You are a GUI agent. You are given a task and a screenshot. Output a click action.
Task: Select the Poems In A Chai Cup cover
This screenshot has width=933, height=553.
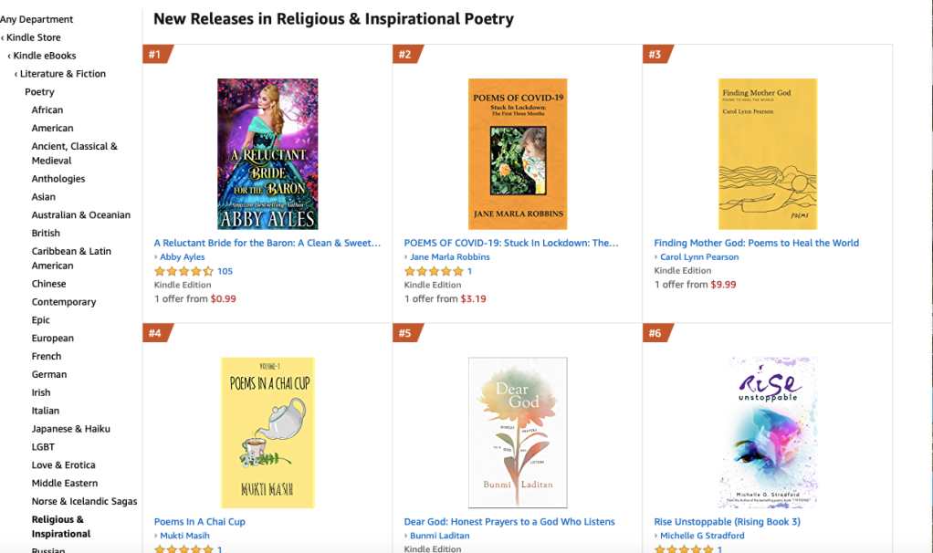(x=267, y=433)
